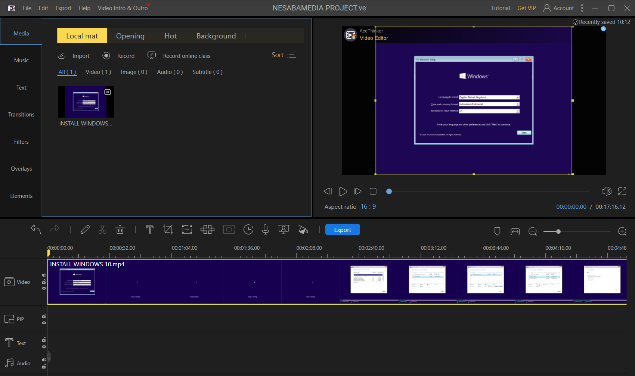
Task: Open the Elements sidebar section
Action: 21,196
